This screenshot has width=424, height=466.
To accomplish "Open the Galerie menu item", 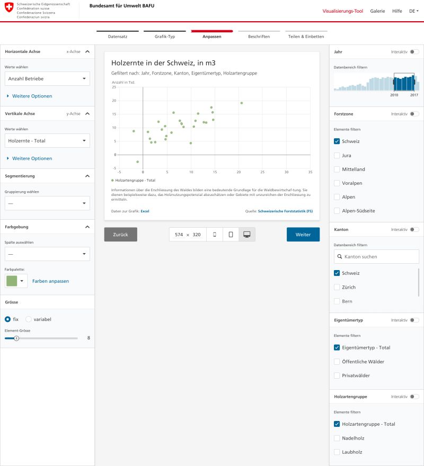I will coord(377,11).
